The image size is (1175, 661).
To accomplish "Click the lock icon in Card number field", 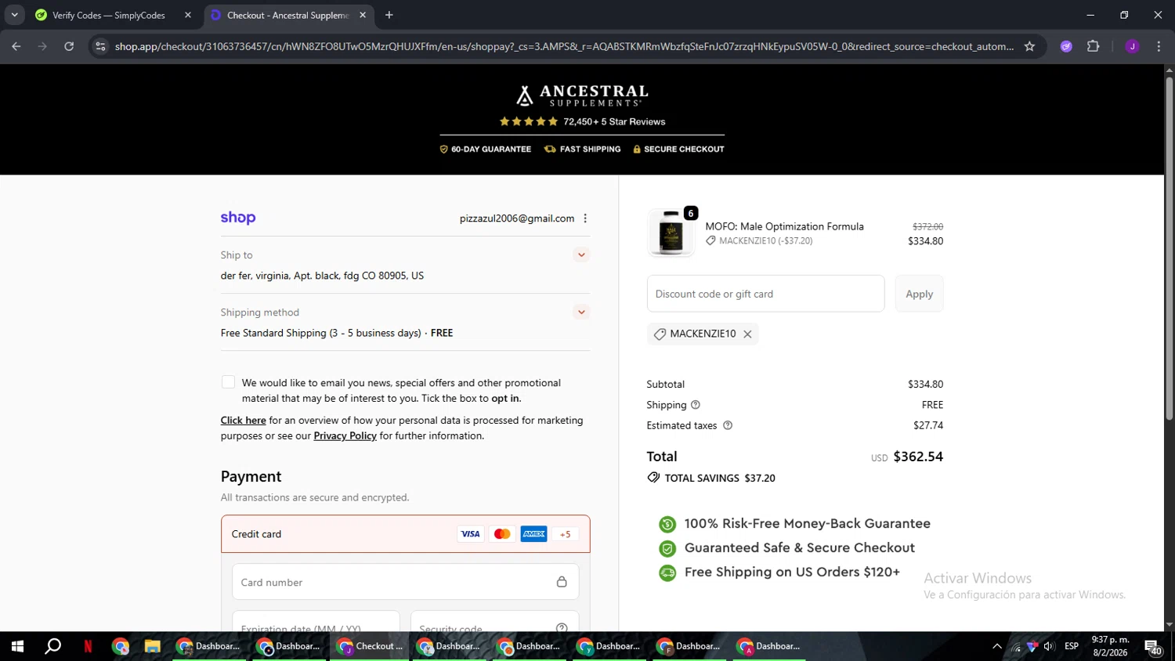I will coord(562,582).
